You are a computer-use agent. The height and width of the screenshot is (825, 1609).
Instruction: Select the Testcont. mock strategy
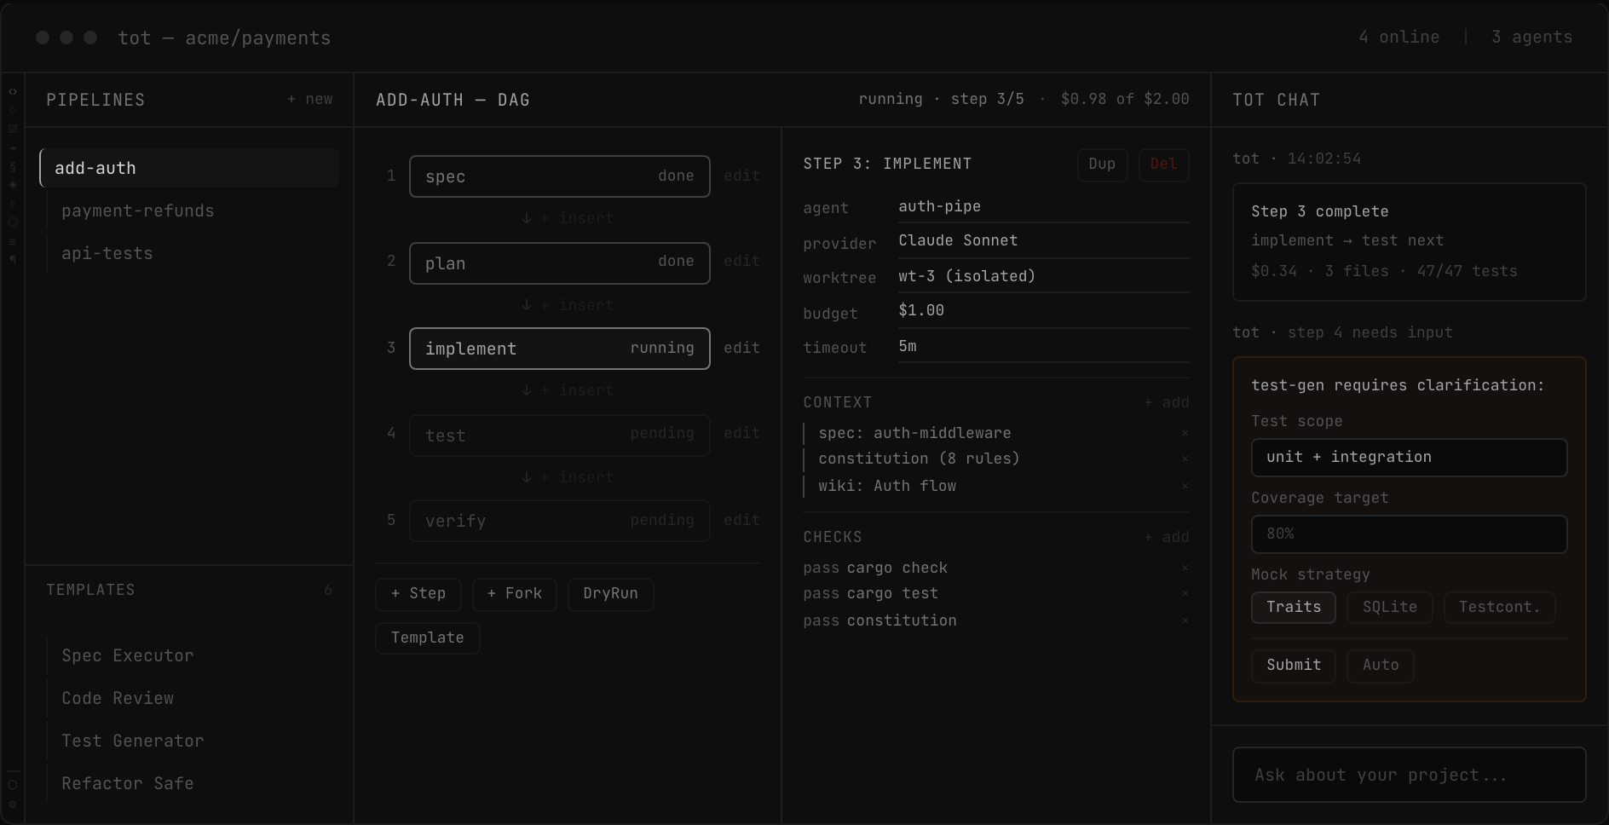point(1499,608)
